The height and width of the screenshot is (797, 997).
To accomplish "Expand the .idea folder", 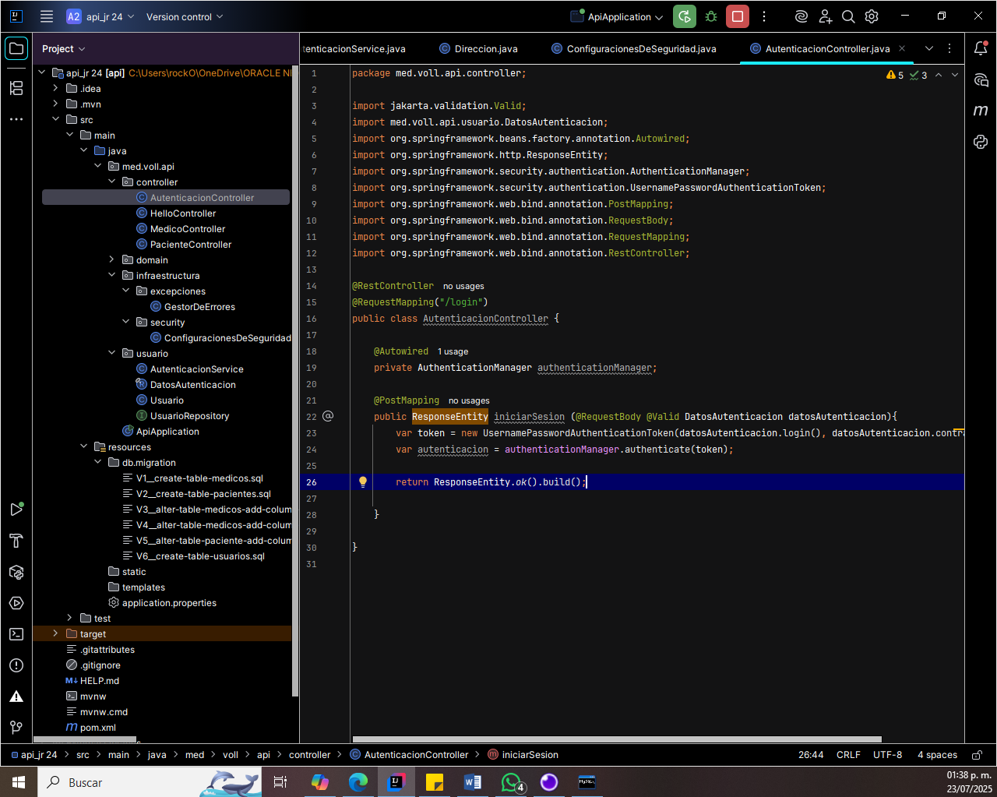I will tap(55, 88).
